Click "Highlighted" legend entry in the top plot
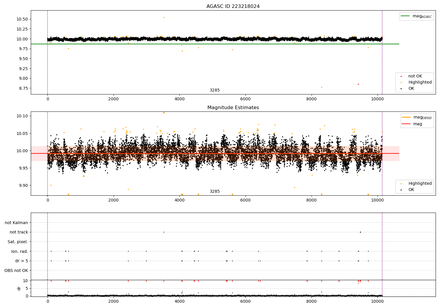 pos(420,82)
